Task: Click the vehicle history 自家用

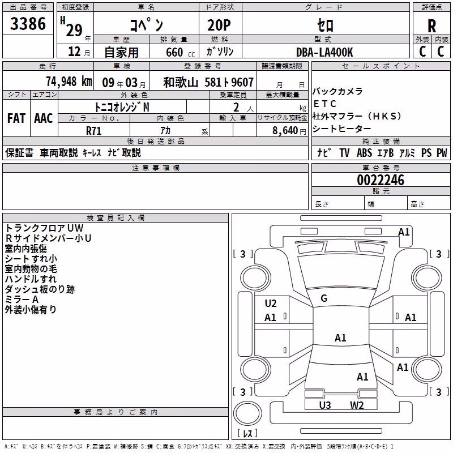Action: coord(121,52)
